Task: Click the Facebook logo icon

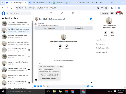Action: (3, 13)
